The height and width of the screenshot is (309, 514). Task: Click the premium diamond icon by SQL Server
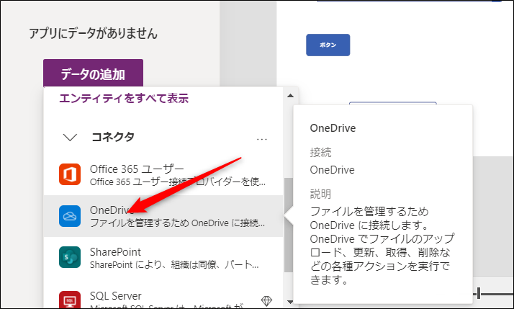coord(266,301)
